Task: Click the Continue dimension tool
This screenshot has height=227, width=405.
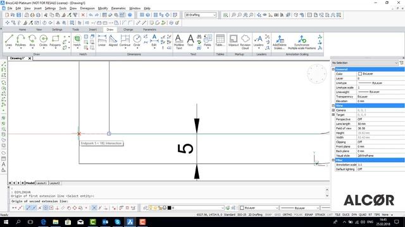Action: click(x=125, y=40)
